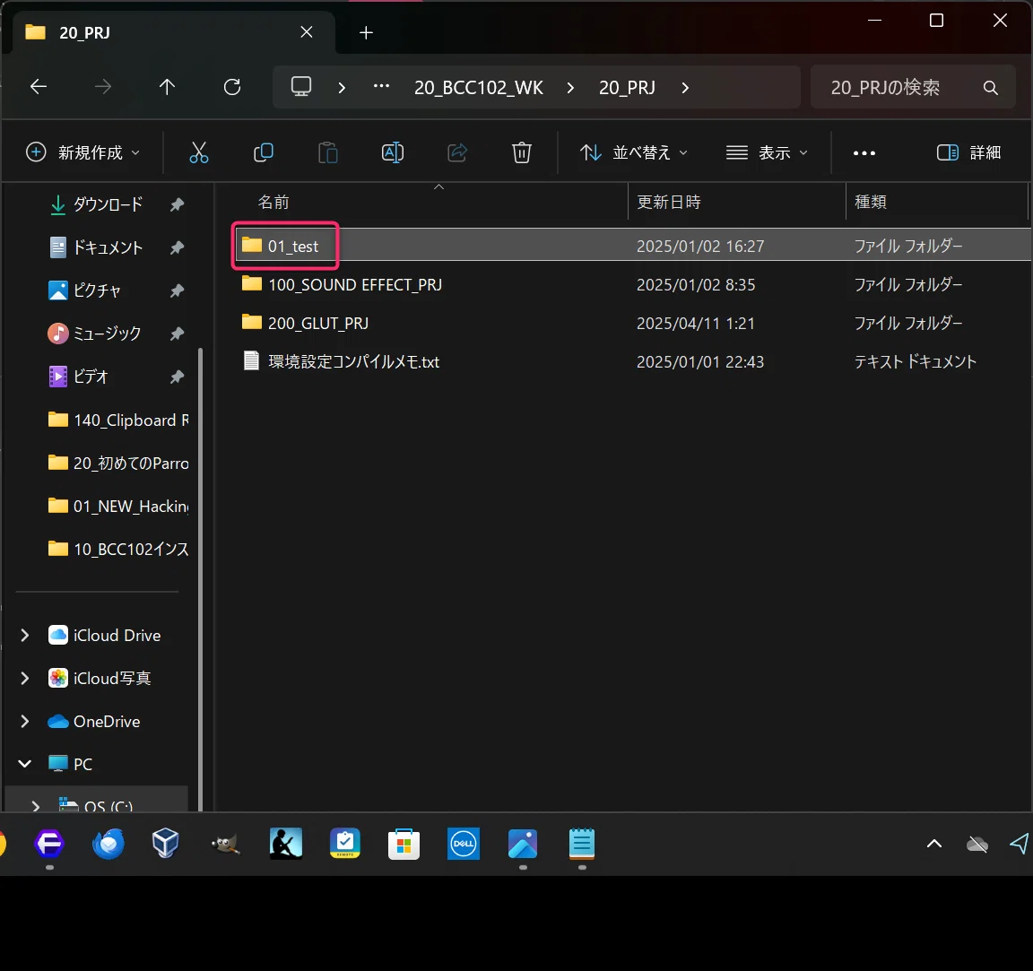
Task: Sort by the 種類 column header
Action: click(871, 202)
